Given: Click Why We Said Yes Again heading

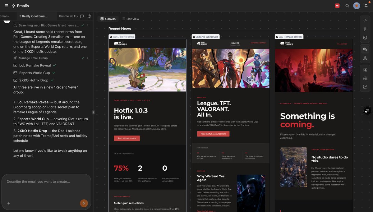Looking at the screenshot, I should pos(211,178).
